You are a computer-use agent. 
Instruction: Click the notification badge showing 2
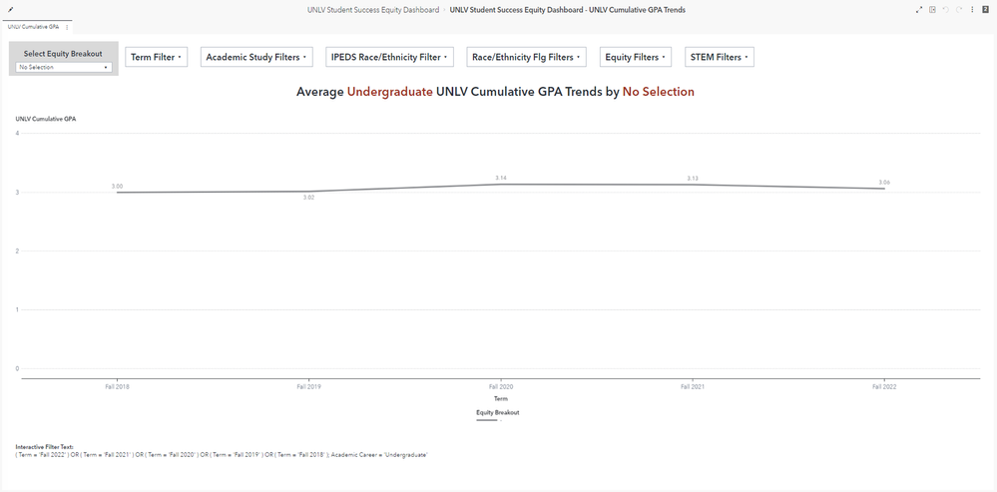tap(986, 10)
